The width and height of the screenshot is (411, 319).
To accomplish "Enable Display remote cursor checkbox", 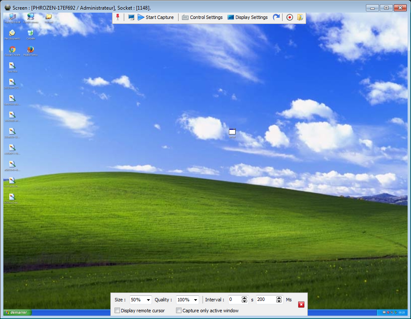I will coord(117,311).
